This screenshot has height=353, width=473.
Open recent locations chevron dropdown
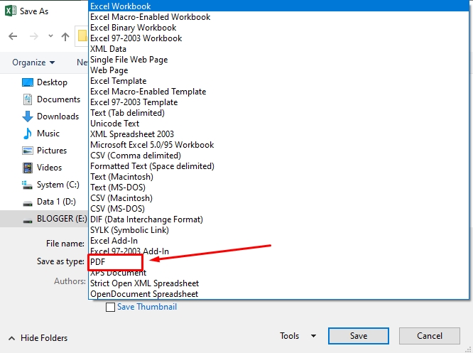50,36
